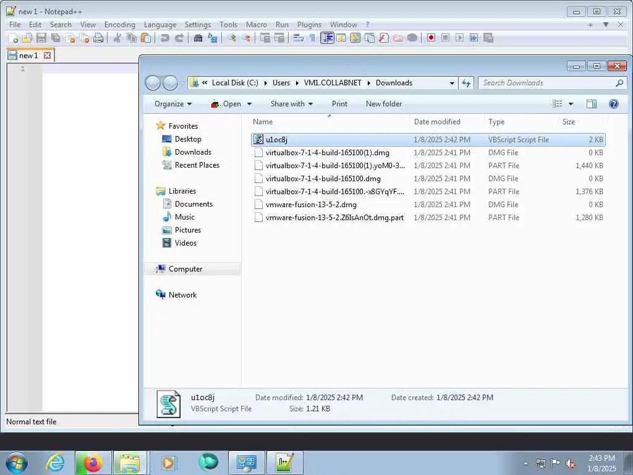Open the Share with dropdown
The height and width of the screenshot is (475, 633).
click(292, 104)
